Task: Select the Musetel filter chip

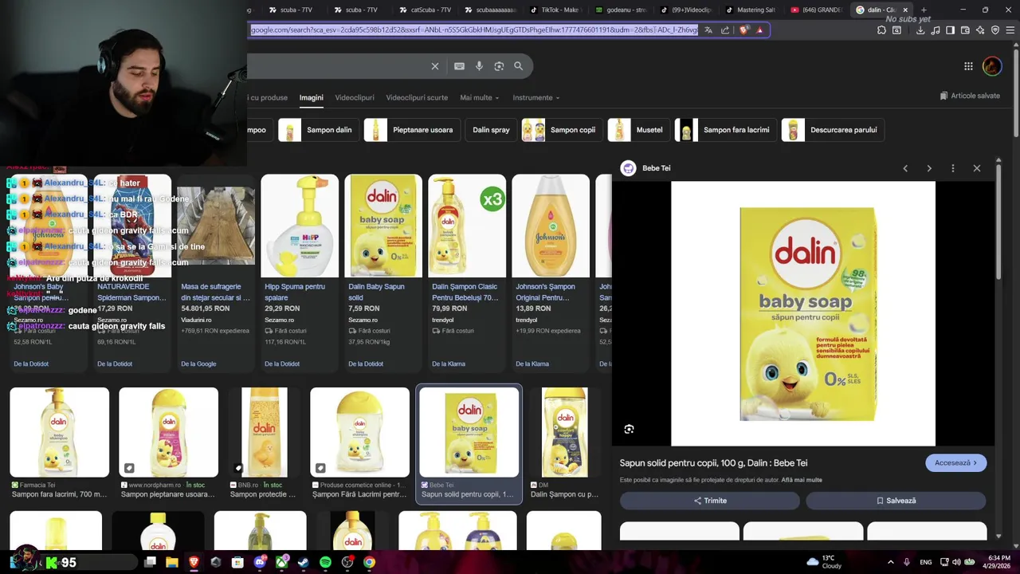Action: (x=638, y=130)
